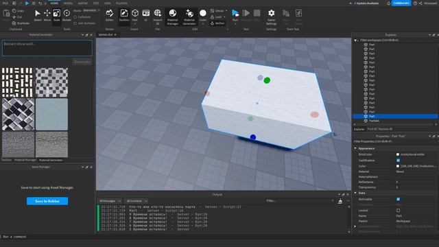
Task: Select the highlighted Part row in Explorer
Action: (395, 116)
